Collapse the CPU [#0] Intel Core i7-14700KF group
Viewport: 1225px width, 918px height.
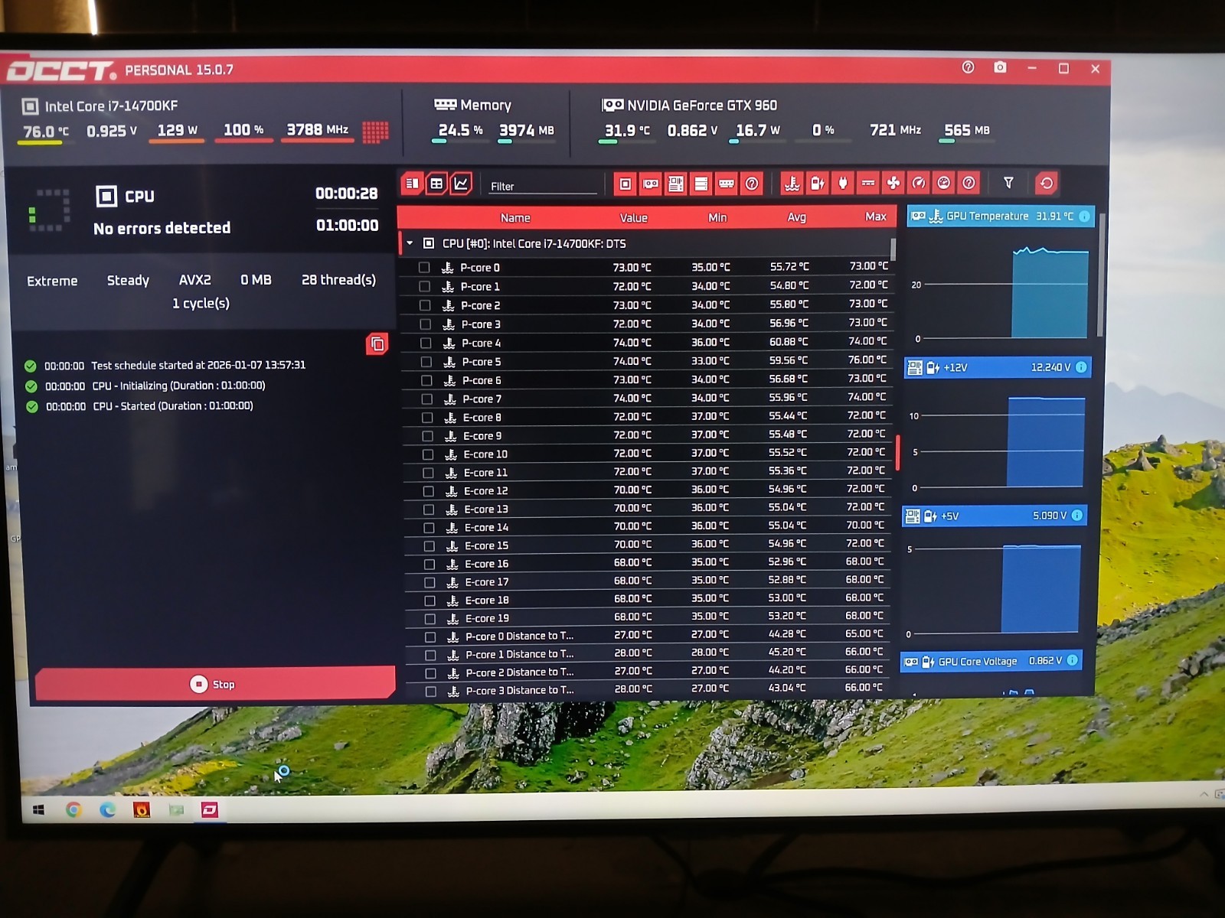pos(410,243)
